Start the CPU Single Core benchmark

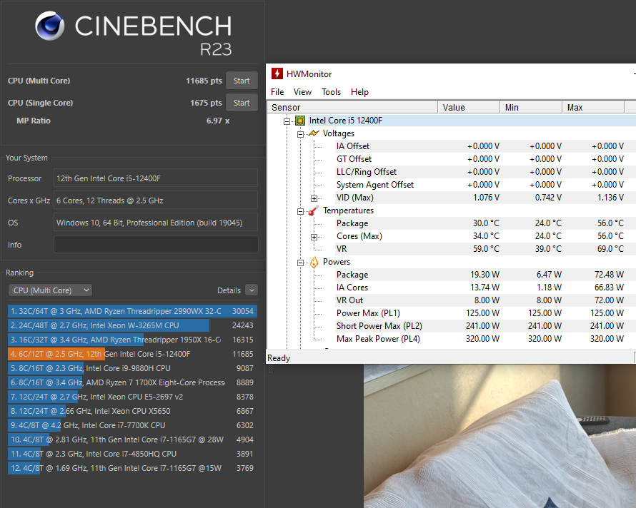(x=242, y=103)
